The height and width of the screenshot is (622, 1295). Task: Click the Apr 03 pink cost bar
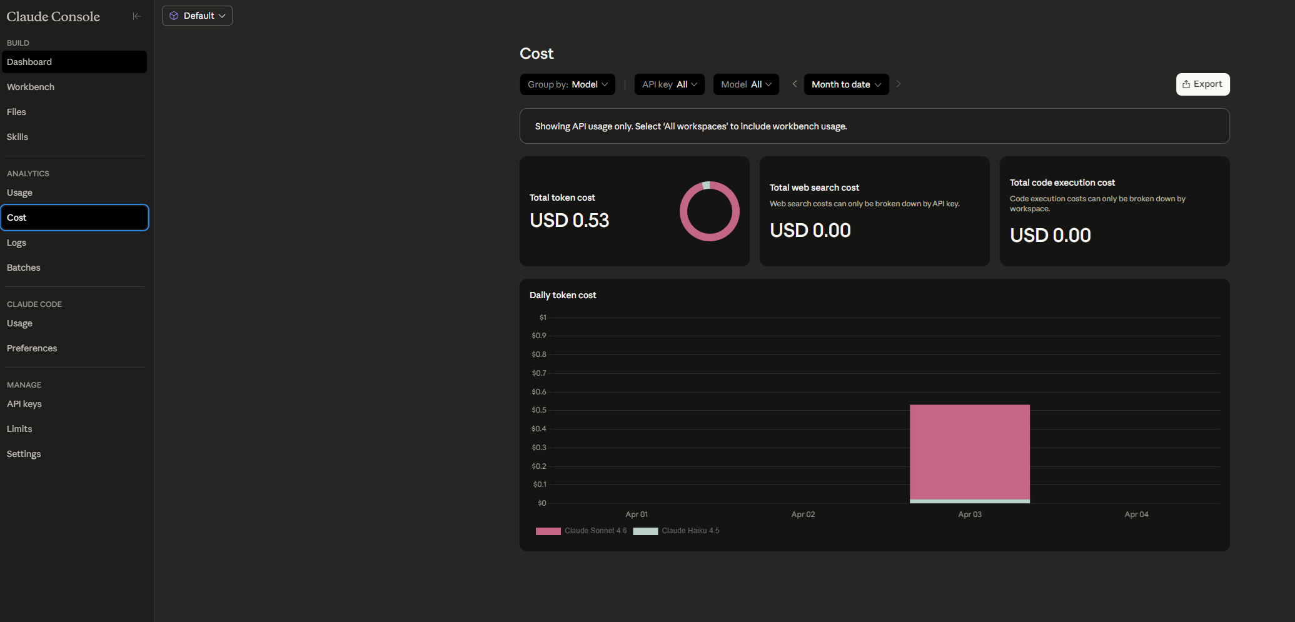(x=969, y=451)
